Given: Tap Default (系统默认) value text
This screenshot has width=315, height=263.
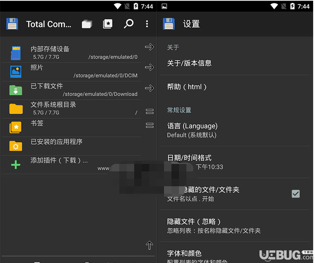Looking at the screenshot, I should pyautogui.click(x=192, y=135).
